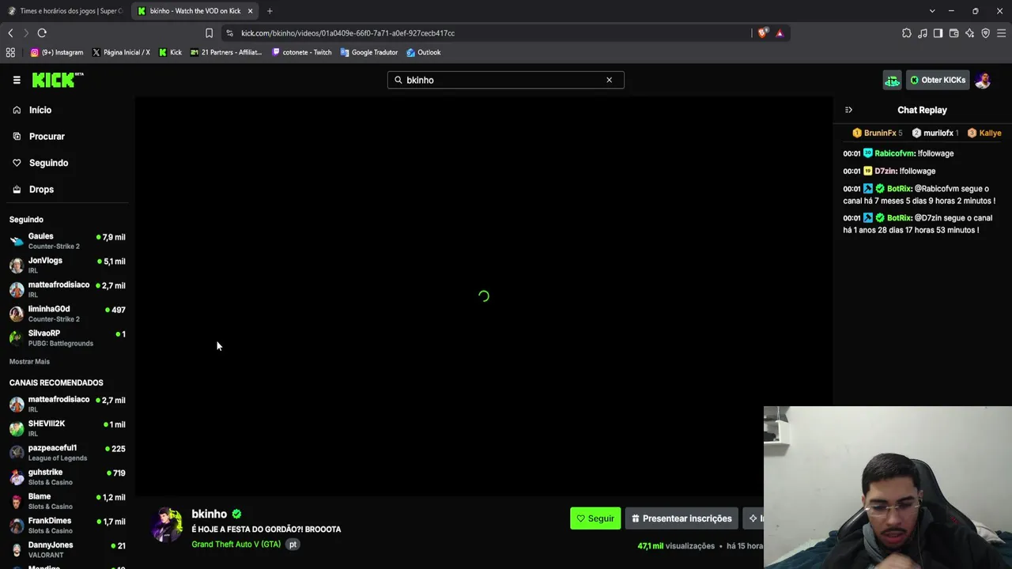Open the Brave Wallet icon

[x=953, y=33]
